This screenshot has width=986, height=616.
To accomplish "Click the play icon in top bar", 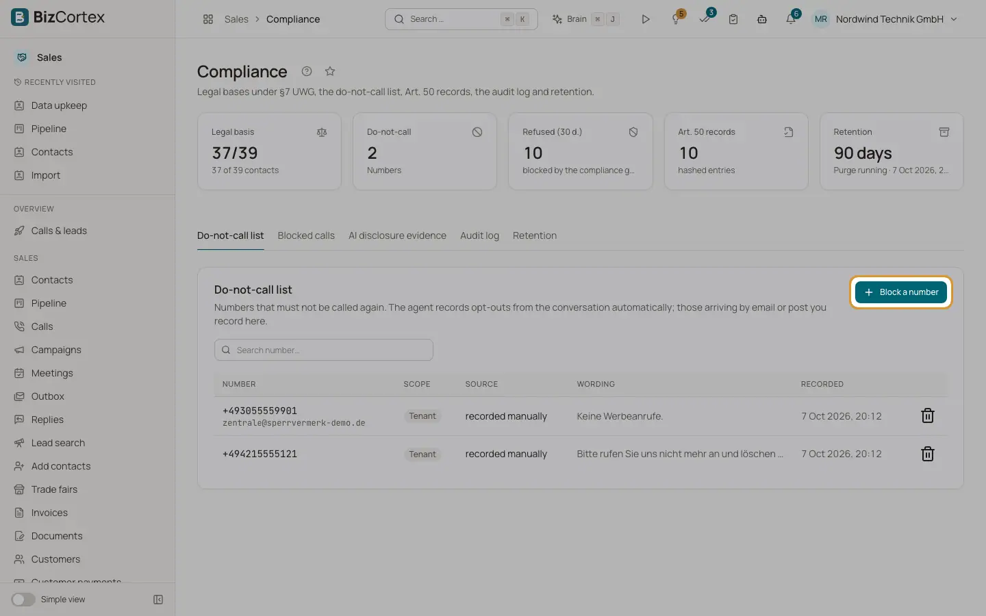I will coord(646,19).
